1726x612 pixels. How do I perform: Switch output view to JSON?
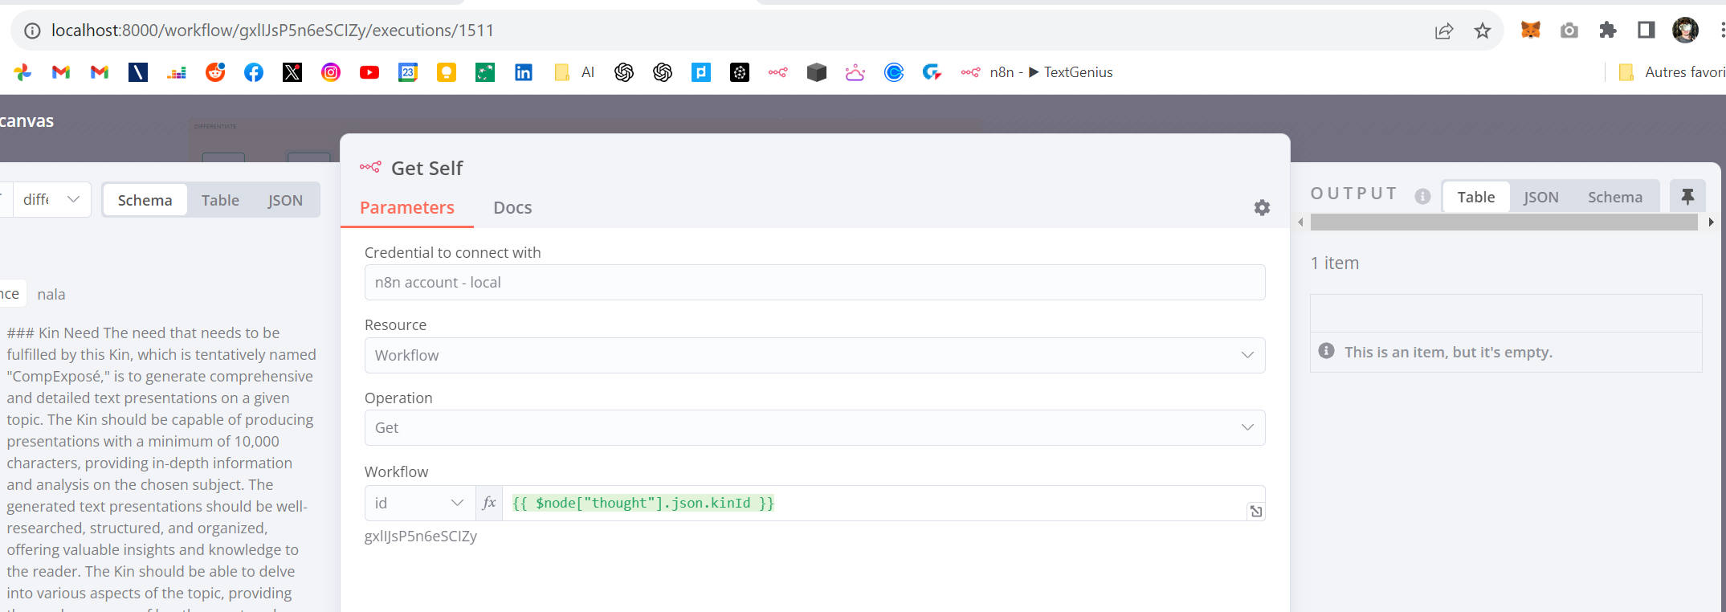click(x=1540, y=198)
